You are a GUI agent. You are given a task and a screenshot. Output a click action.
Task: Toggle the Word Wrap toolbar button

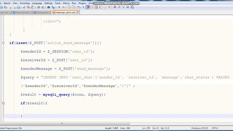point(79,7)
